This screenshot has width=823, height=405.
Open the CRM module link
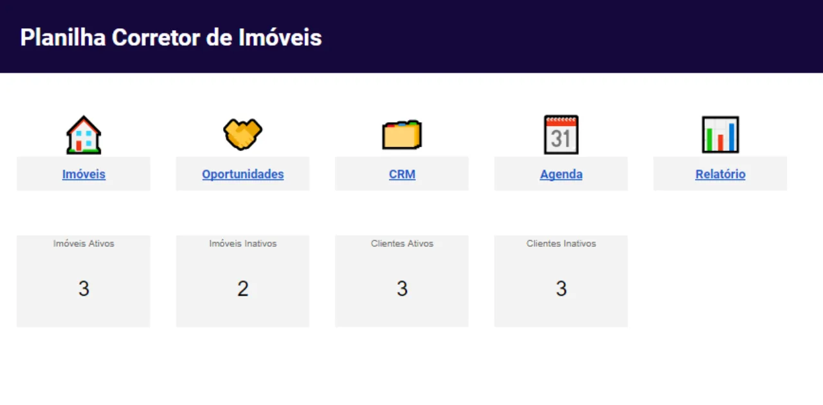tap(402, 174)
